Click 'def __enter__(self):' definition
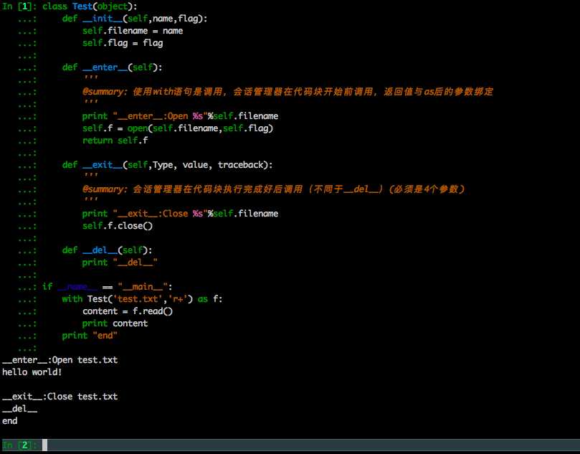Viewport: 580px width, 454px height. click(x=112, y=67)
